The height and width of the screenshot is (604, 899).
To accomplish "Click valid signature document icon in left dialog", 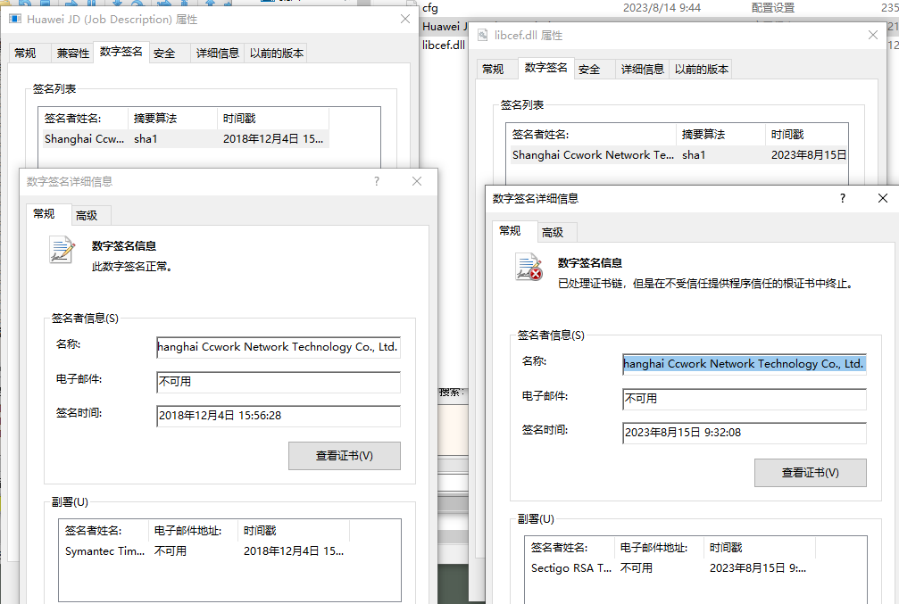I will (x=62, y=250).
